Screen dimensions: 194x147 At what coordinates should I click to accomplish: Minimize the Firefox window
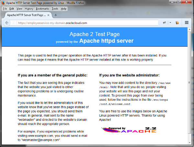pyautogui.click(x=172, y=2)
